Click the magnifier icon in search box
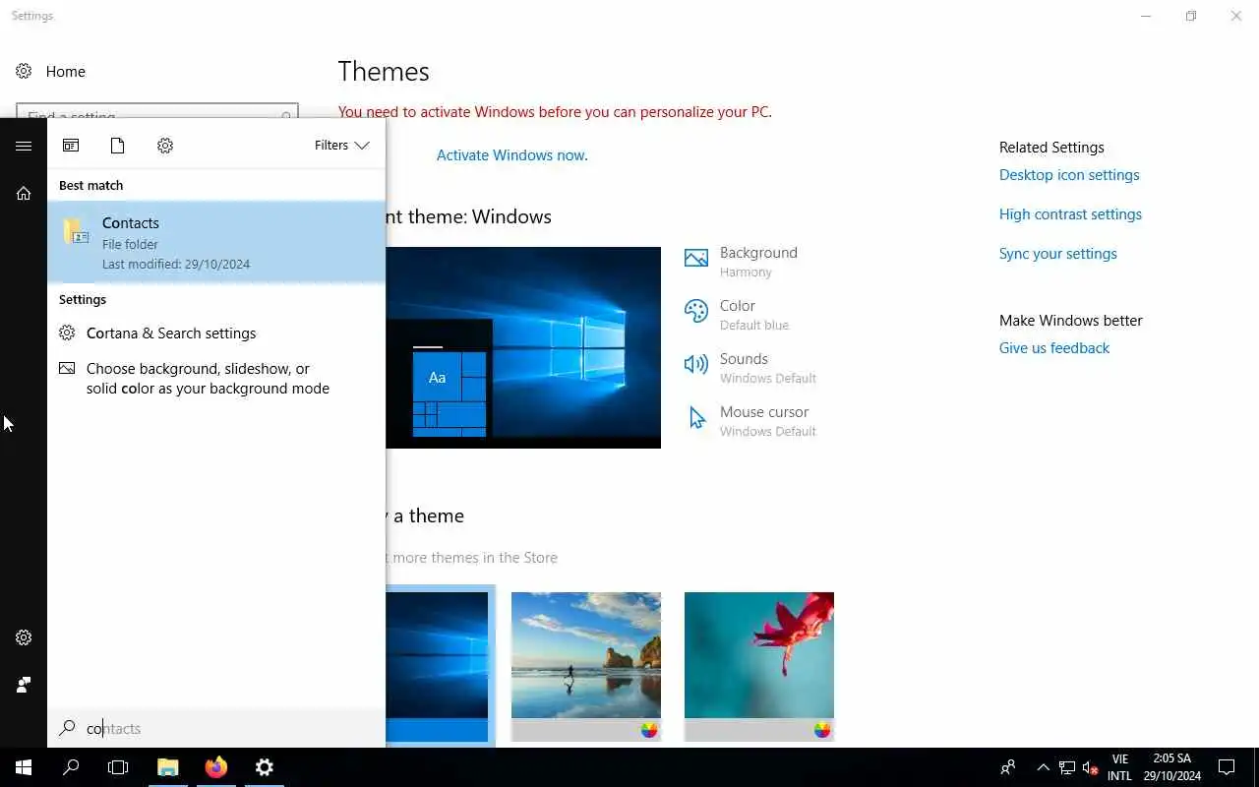This screenshot has height=787, width=1259. coord(67,728)
